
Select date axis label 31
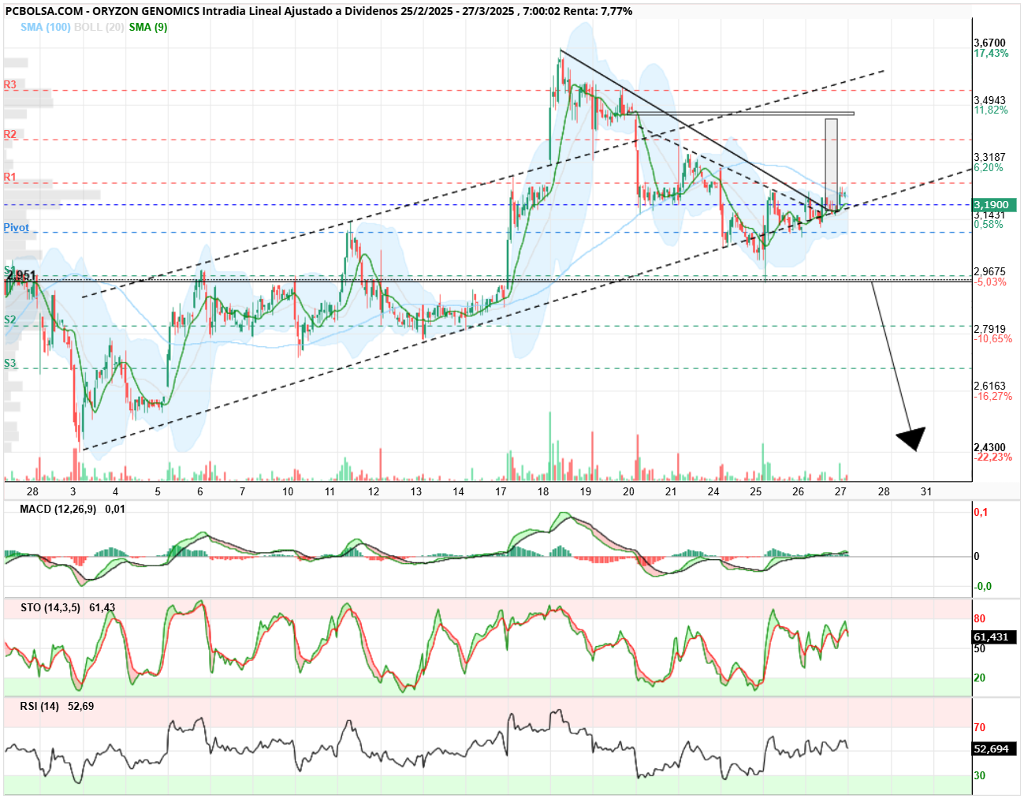click(x=926, y=491)
